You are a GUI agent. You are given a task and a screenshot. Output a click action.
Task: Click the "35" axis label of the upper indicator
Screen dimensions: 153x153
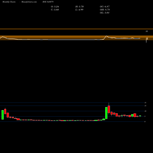pos(147,31)
